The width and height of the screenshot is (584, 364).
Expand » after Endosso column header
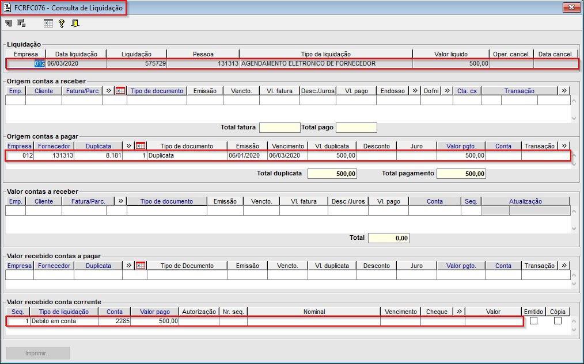coord(415,91)
